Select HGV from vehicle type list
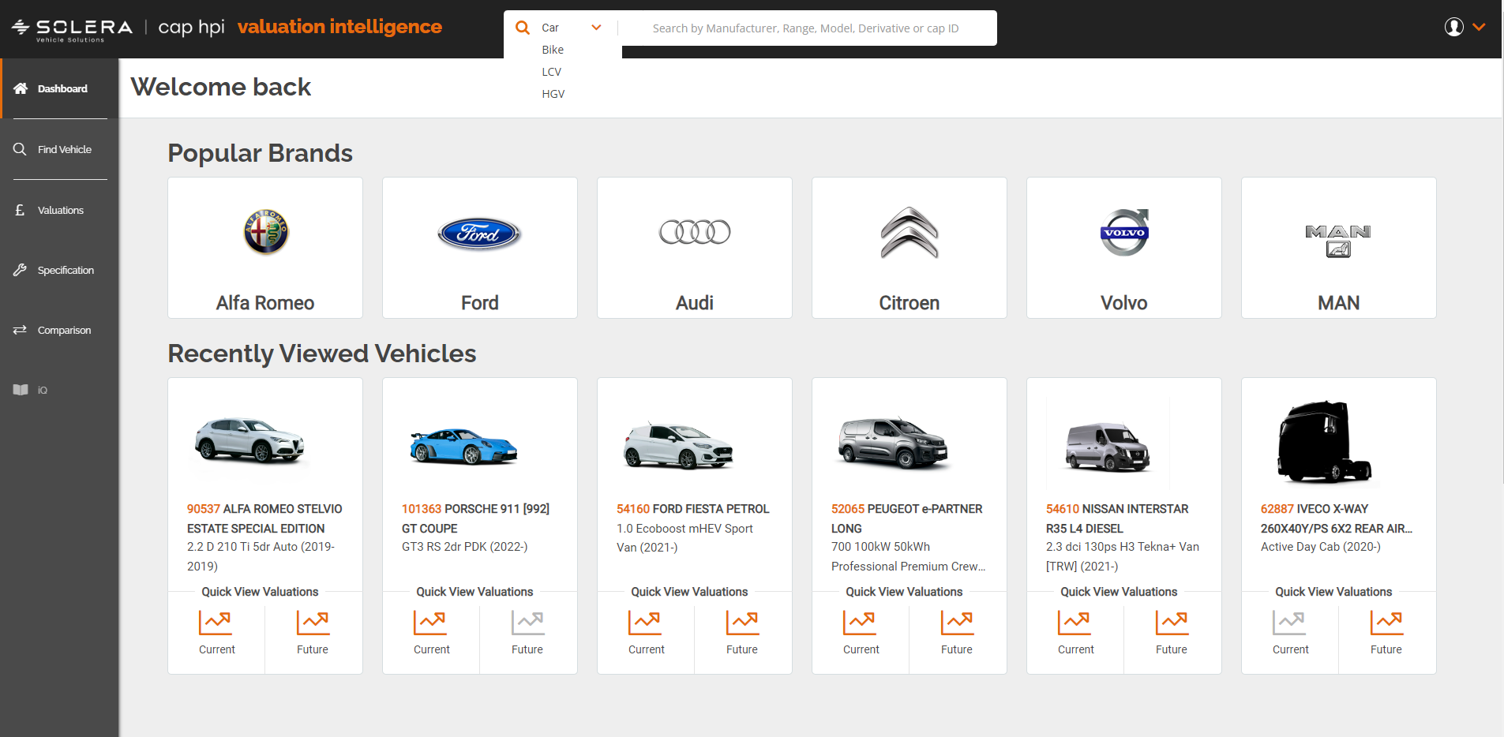 click(x=553, y=94)
